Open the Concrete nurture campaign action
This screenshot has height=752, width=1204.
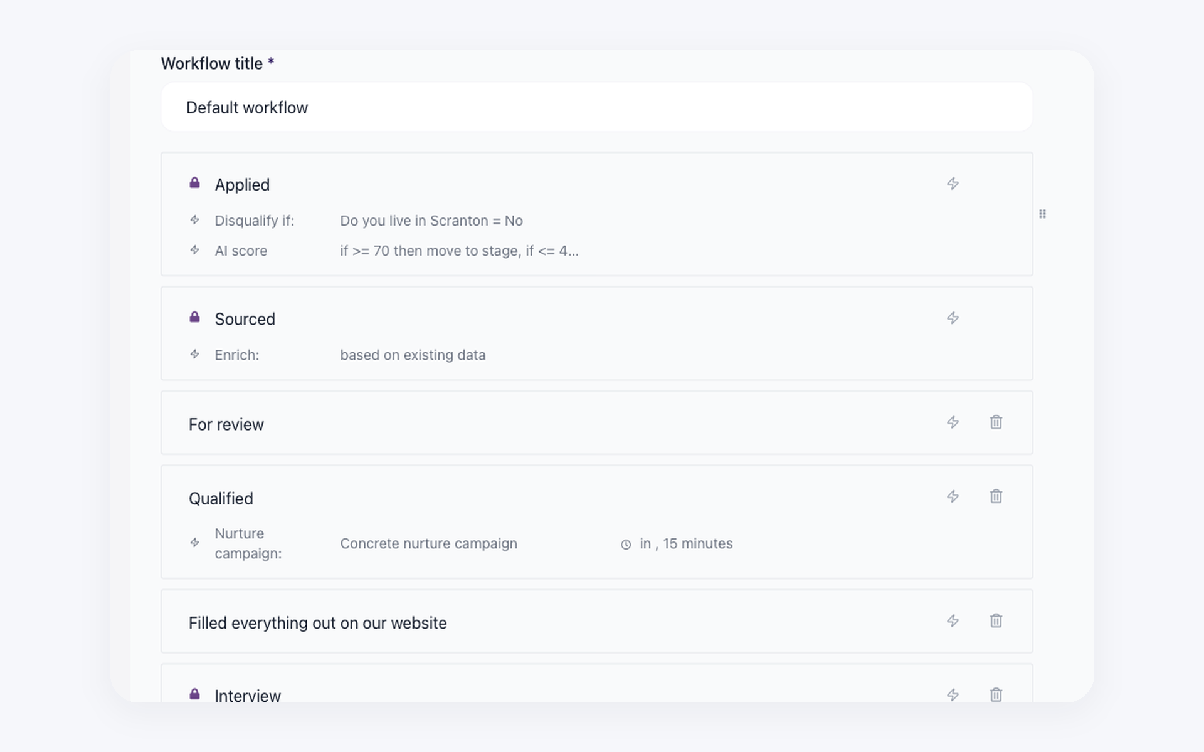pos(428,543)
